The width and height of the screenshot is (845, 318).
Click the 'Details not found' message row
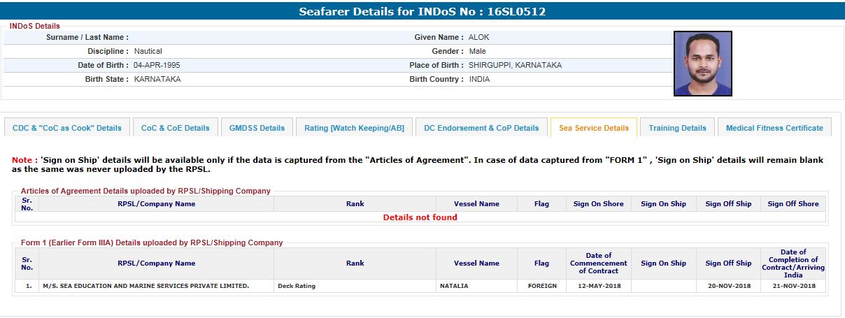[420, 217]
